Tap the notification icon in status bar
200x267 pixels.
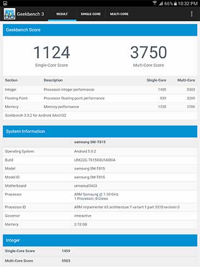5,3
